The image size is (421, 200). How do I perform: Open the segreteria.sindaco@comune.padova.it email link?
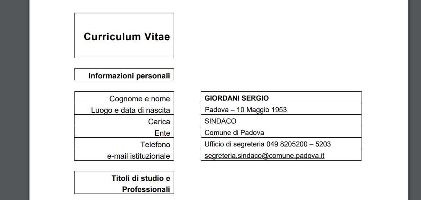264,156
